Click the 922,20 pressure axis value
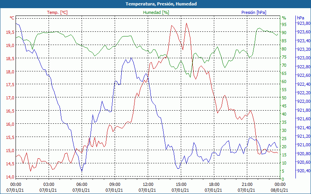 303,93
